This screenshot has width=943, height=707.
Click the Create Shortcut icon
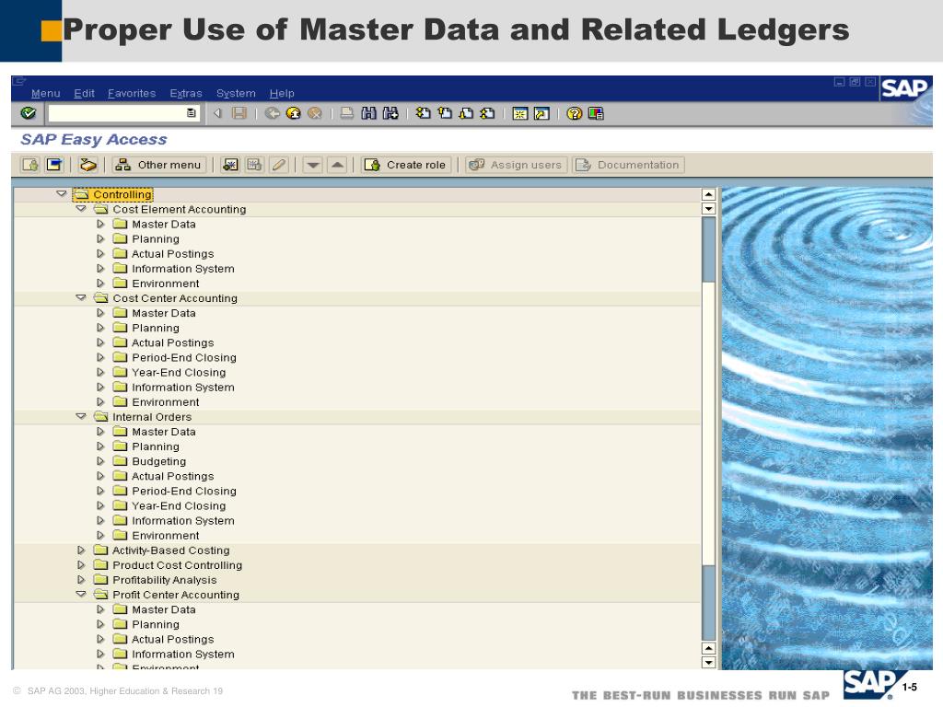(x=541, y=113)
